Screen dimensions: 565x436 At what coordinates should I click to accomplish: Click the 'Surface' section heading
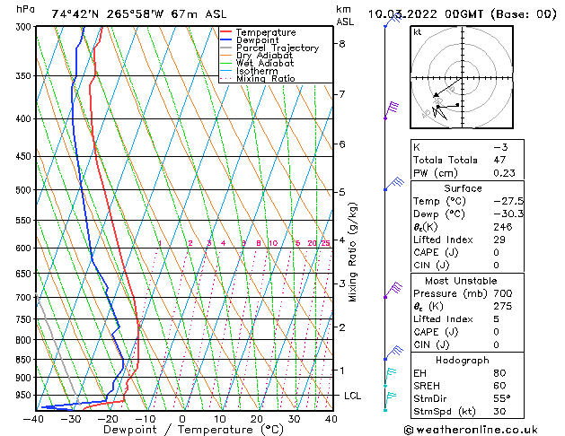(463, 188)
